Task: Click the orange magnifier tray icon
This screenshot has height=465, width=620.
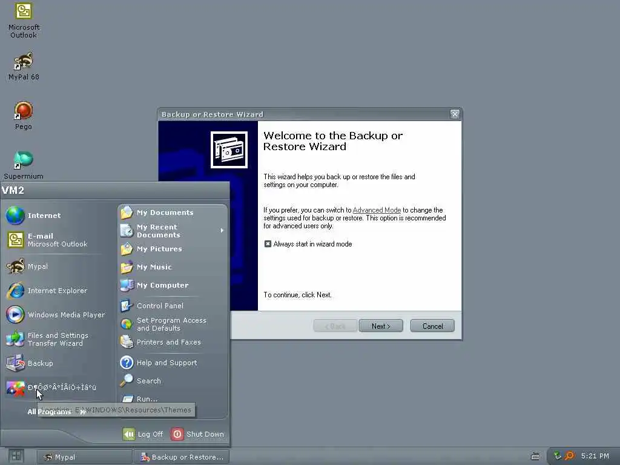Action: click(x=569, y=456)
